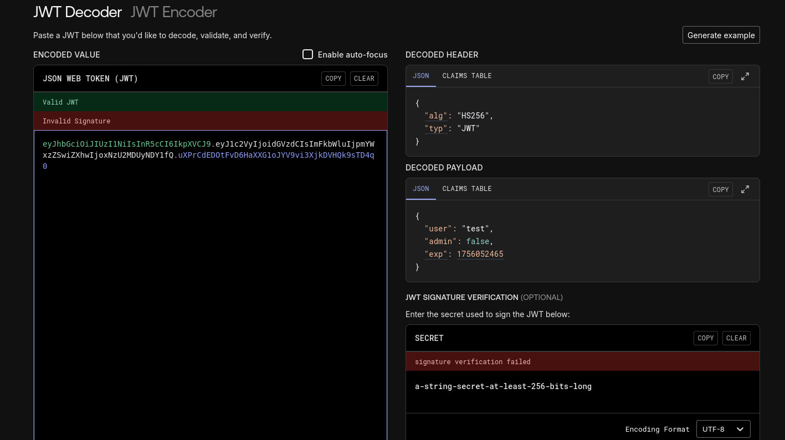Copy the decoded payload JSON
The image size is (785, 440).
tap(720, 189)
